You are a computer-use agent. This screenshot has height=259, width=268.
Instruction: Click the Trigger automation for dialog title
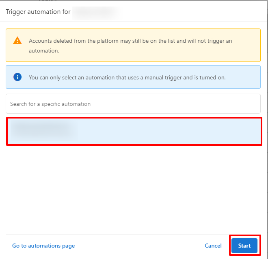(38, 12)
